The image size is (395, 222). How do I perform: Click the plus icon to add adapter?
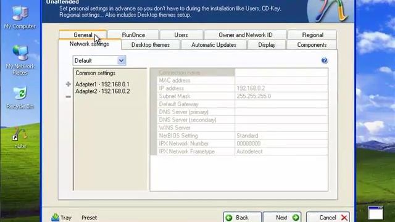pyautogui.click(x=69, y=84)
